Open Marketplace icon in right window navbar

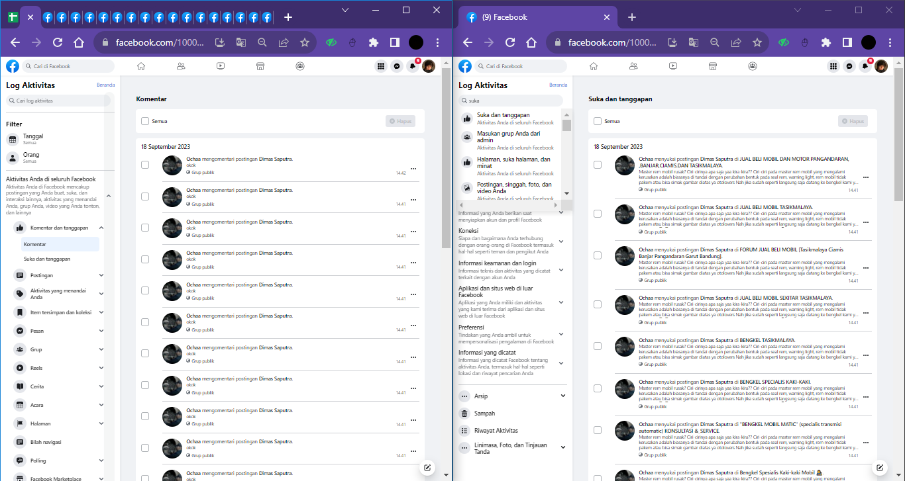[x=713, y=66]
